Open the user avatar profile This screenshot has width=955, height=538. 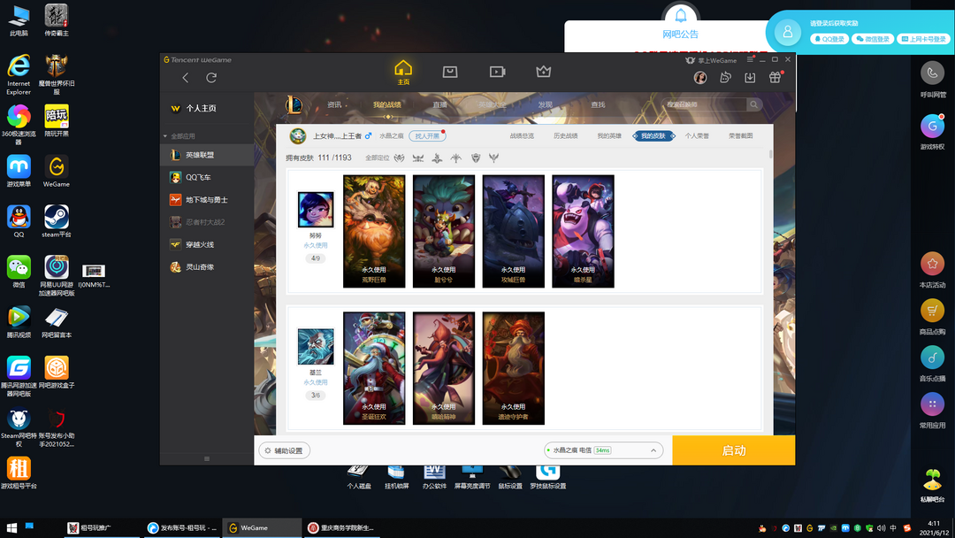click(x=700, y=77)
